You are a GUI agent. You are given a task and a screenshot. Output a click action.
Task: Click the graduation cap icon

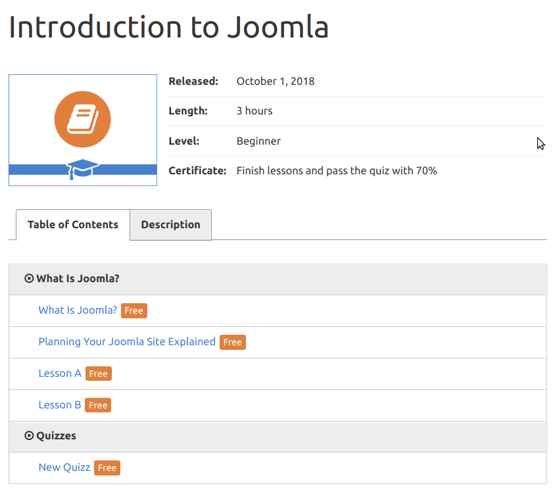click(82, 169)
